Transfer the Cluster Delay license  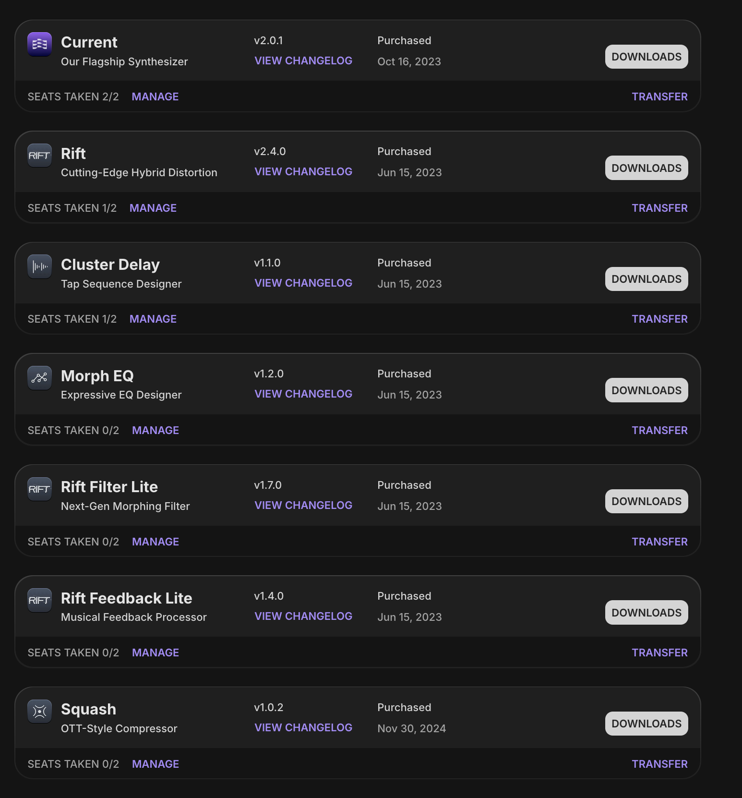point(659,319)
